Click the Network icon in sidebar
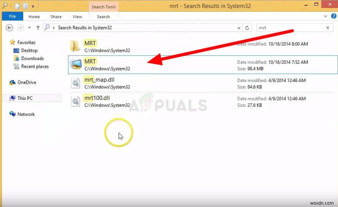This screenshot has width=338, height=207. click(x=13, y=114)
